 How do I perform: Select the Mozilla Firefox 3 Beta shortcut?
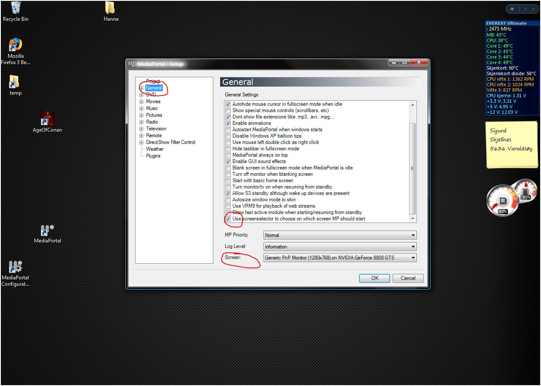pos(16,51)
